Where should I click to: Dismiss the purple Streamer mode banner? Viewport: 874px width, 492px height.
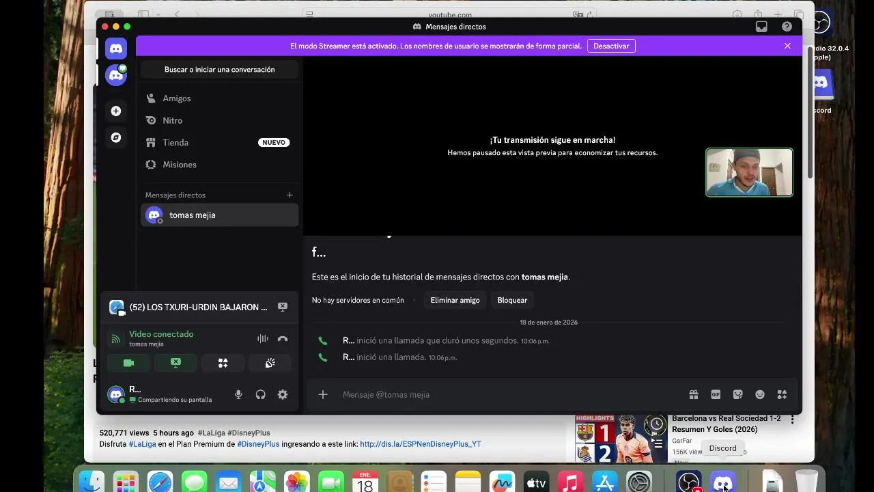click(787, 46)
